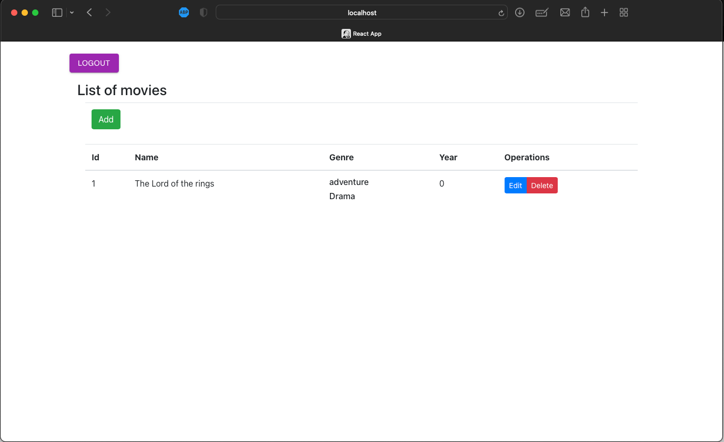Reload the page with refresh icon
The image size is (724, 442).
click(501, 13)
